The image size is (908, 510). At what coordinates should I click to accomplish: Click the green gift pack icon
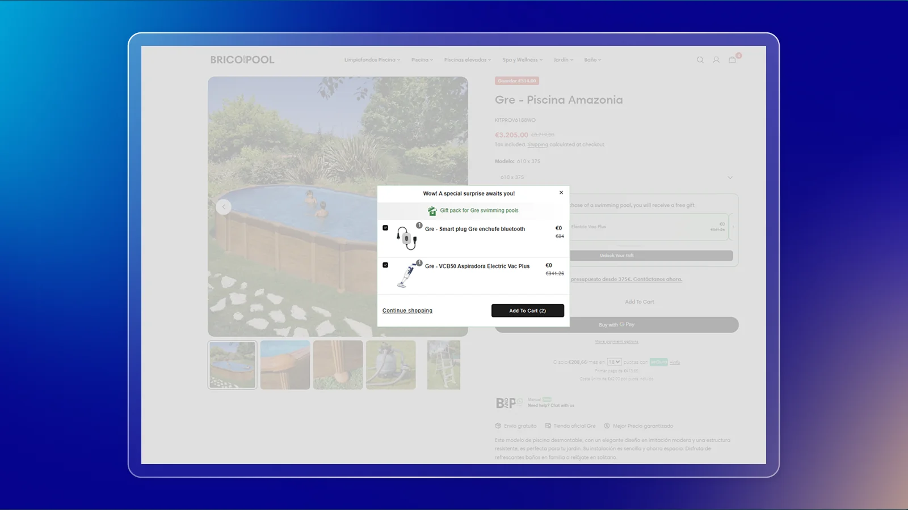432,211
